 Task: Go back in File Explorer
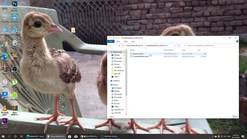[x=110, y=46]
